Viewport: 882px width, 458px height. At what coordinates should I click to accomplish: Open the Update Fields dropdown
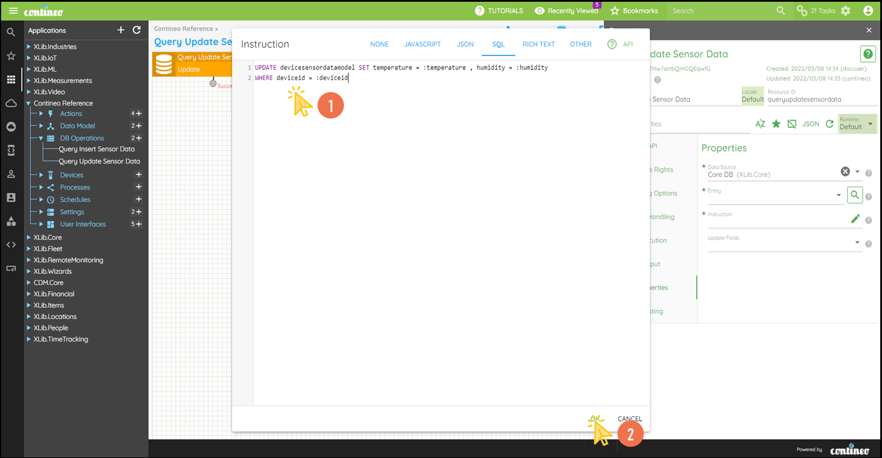(857, 242)
